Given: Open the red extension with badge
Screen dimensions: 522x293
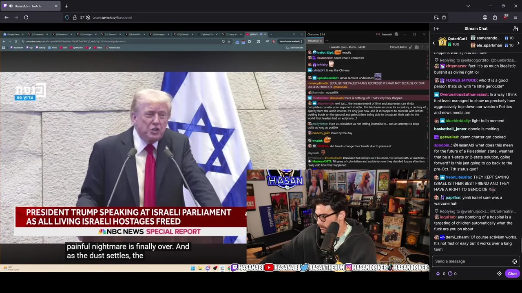Looking at the screenshot, I should click(x=506, y=17).
